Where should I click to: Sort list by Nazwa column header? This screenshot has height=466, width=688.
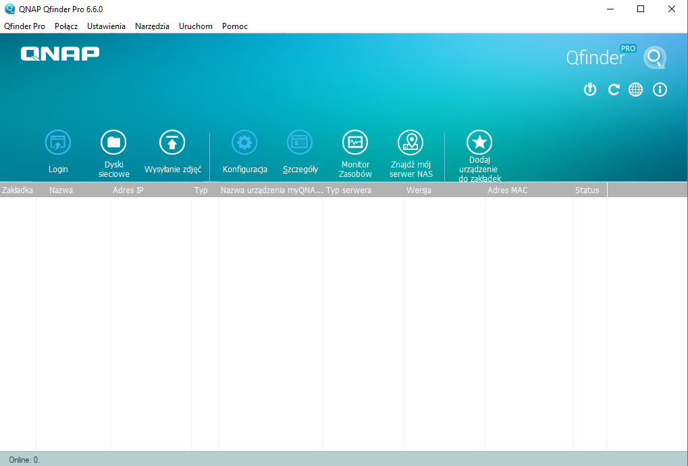61,190
